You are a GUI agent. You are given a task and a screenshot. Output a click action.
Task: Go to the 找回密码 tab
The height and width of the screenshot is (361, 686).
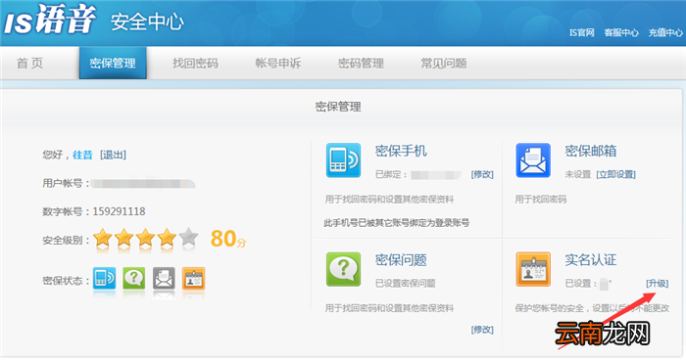pos(195,64)
